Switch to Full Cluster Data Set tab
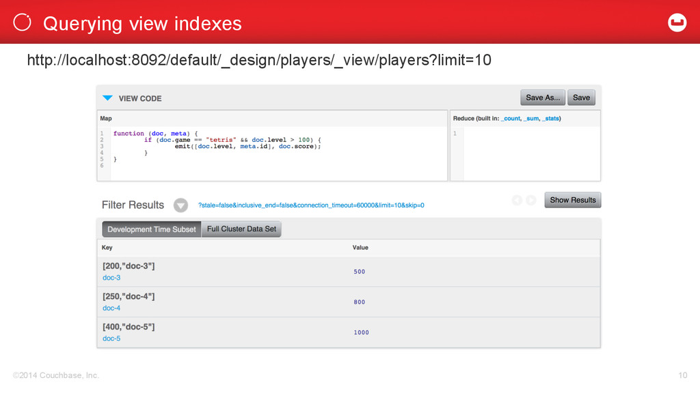The image size is (700, 393). coord(241,229)
